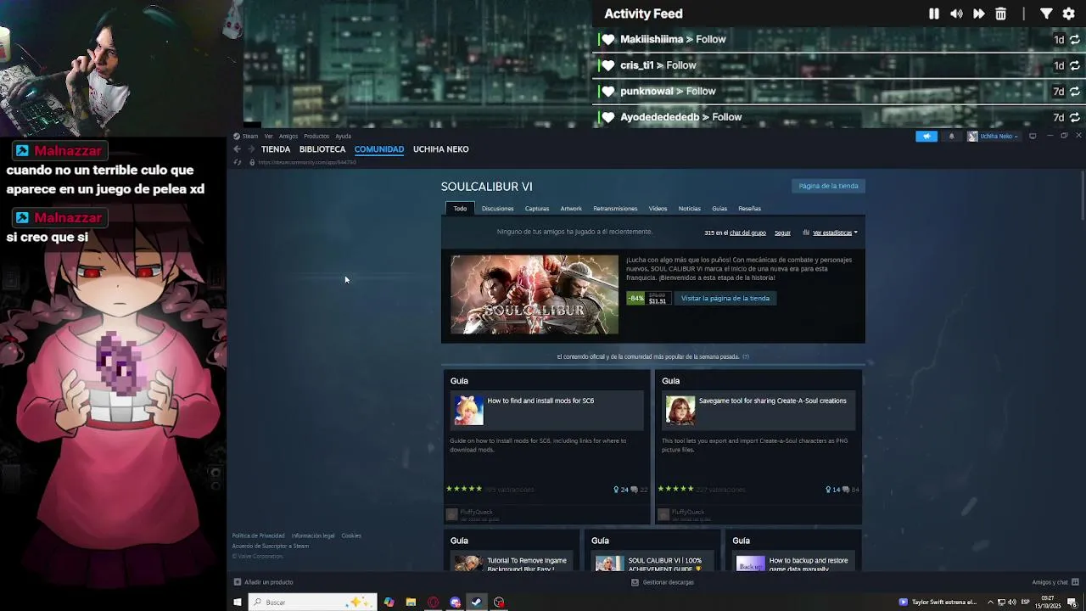Select the Todo tab
The width and height of the screenshot is (1086, 611).
tap(460, 208)
